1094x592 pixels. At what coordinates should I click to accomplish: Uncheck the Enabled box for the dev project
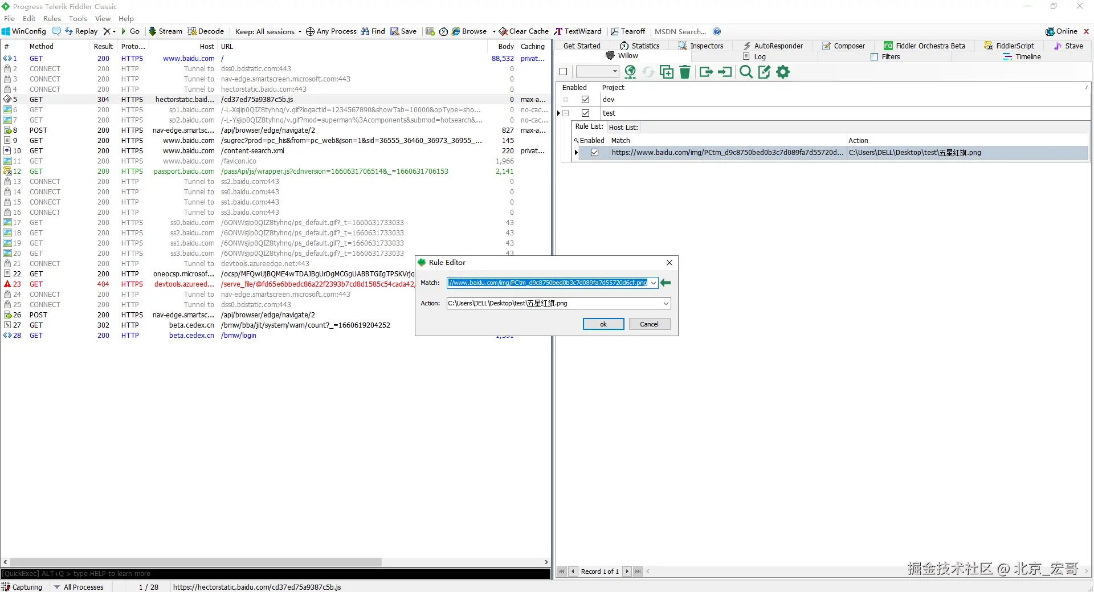585,100
